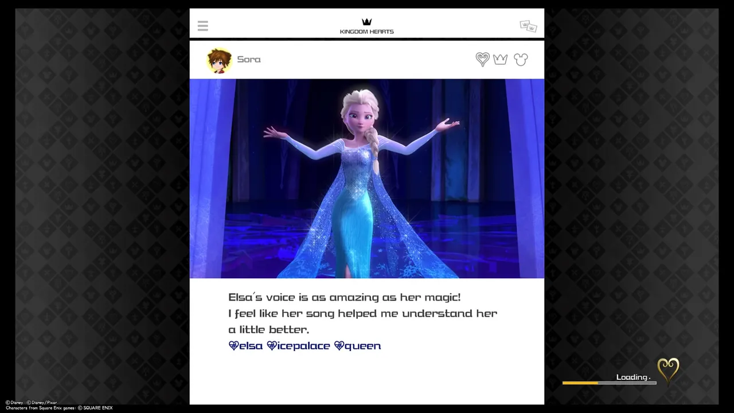The width and height of the screenshot is (734, 413).
Task: Click the Kingdom Hearts crown logo
Action: [x=366, y=22]
